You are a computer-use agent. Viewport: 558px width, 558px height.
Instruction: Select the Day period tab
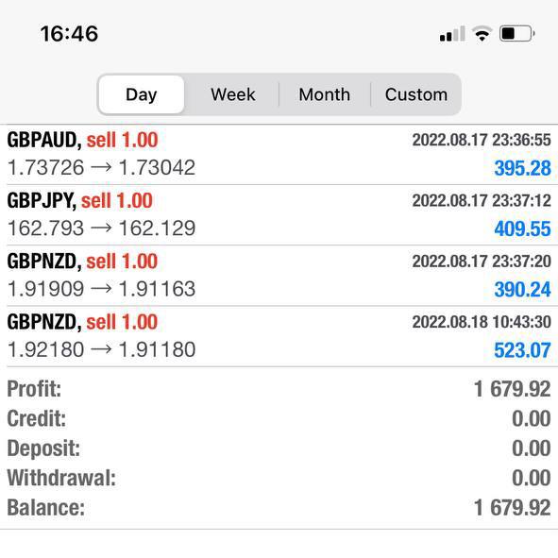[x=142, y=94]
